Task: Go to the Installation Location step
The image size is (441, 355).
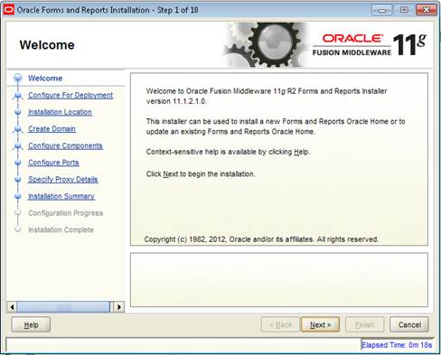Action: point(60,112)
